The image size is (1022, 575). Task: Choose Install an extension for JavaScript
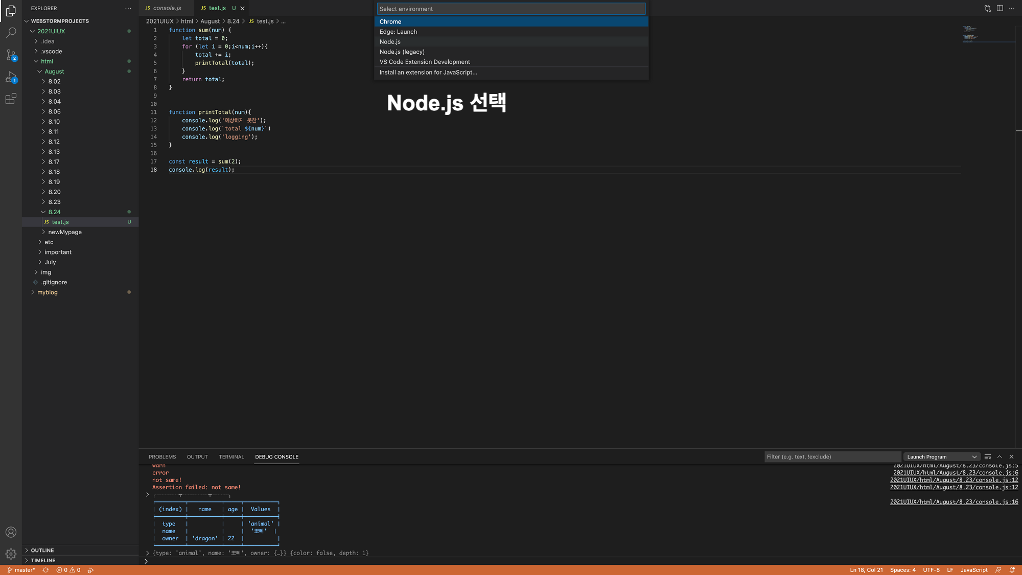(x=428, y=73)
